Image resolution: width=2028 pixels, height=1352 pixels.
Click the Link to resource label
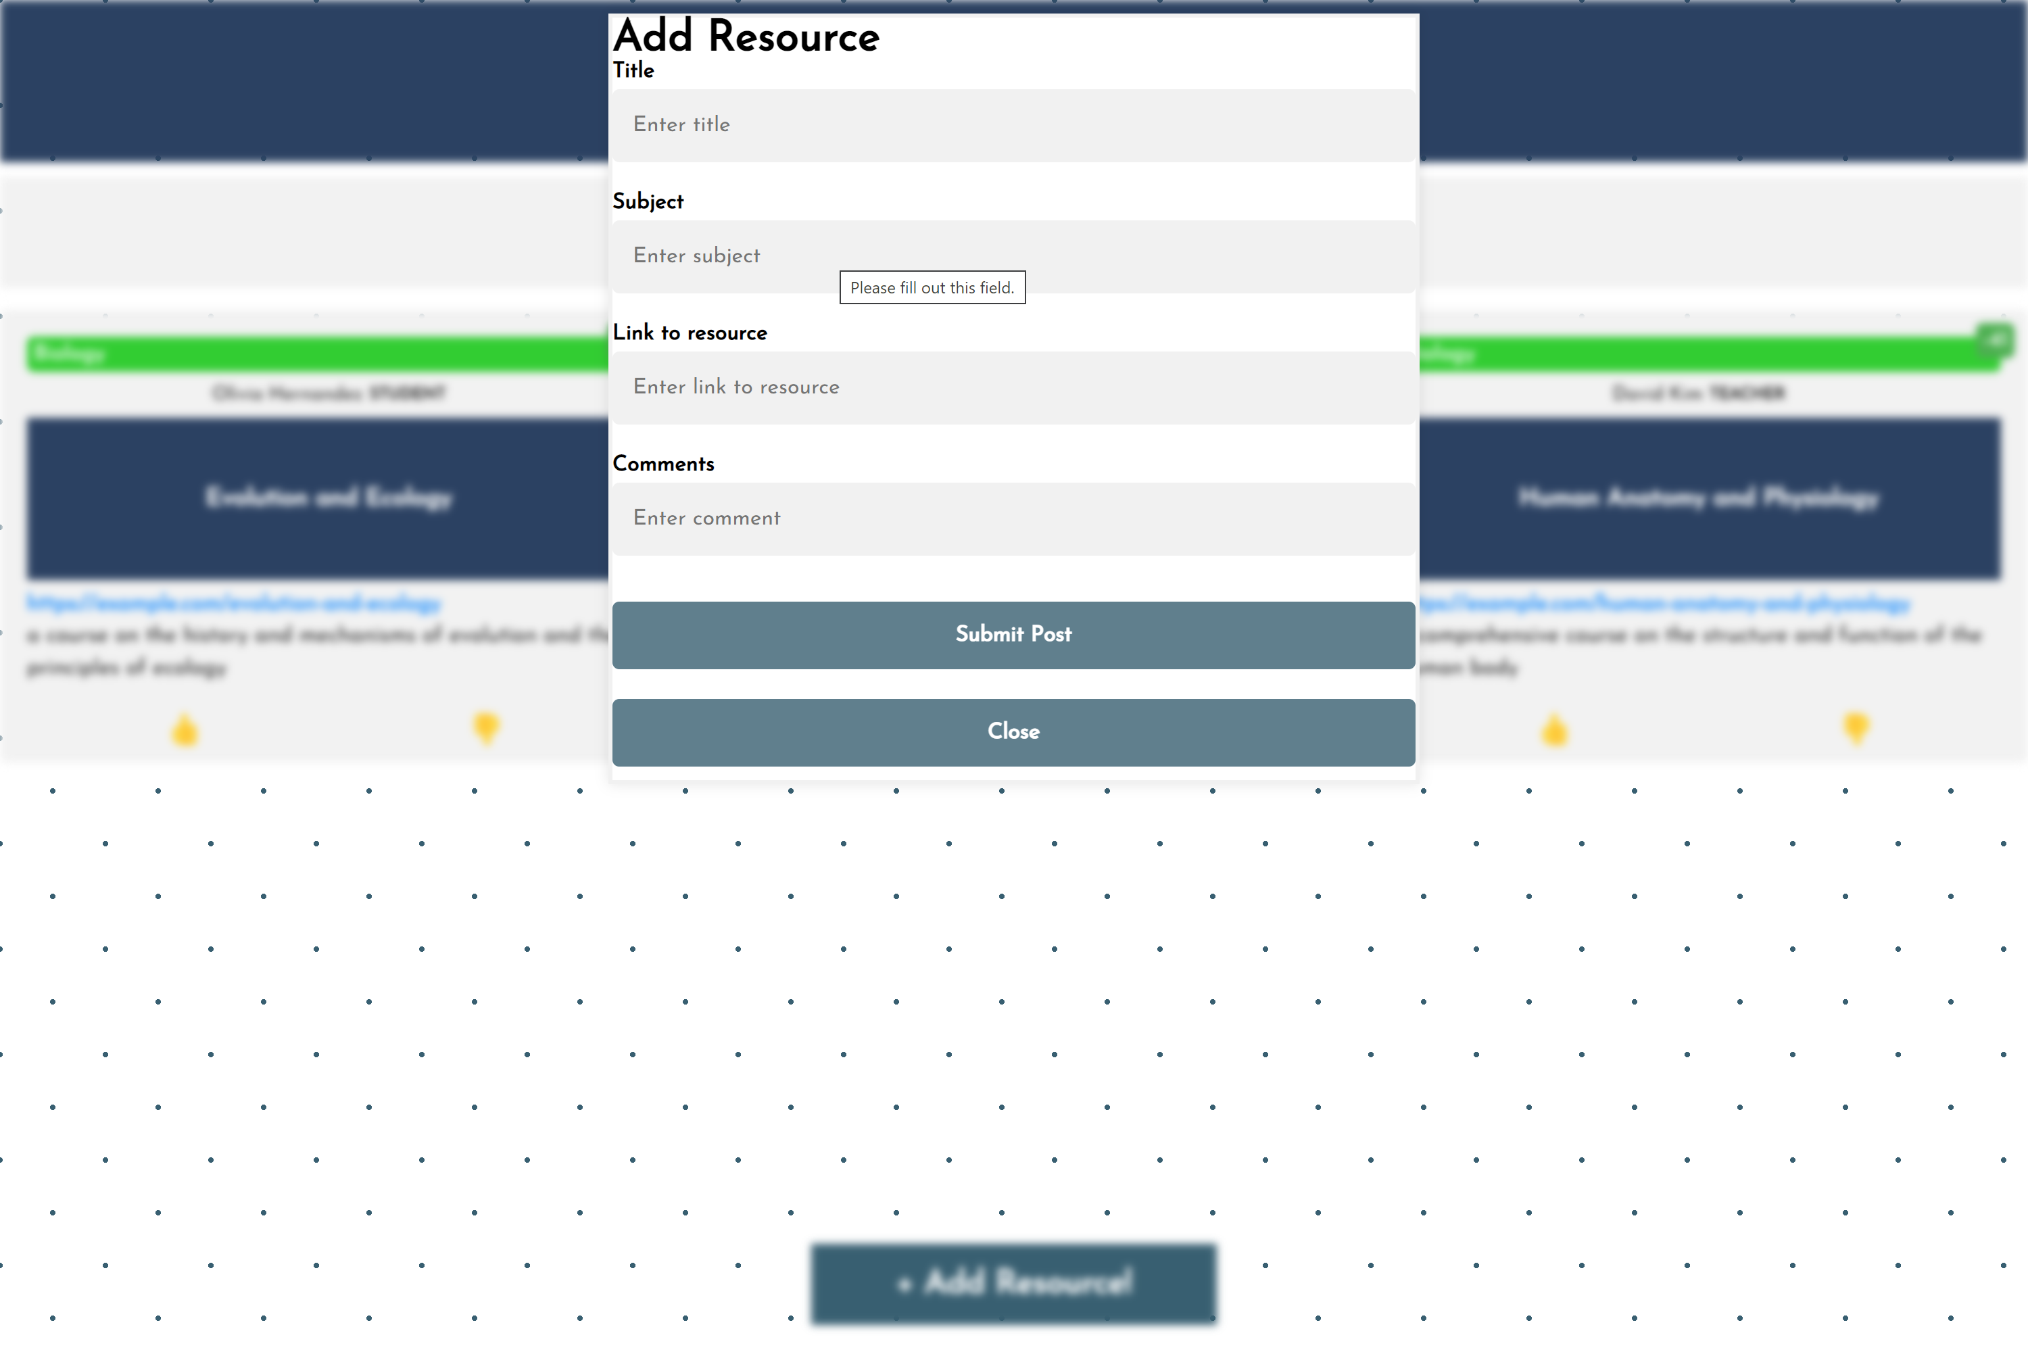(689, 333)
